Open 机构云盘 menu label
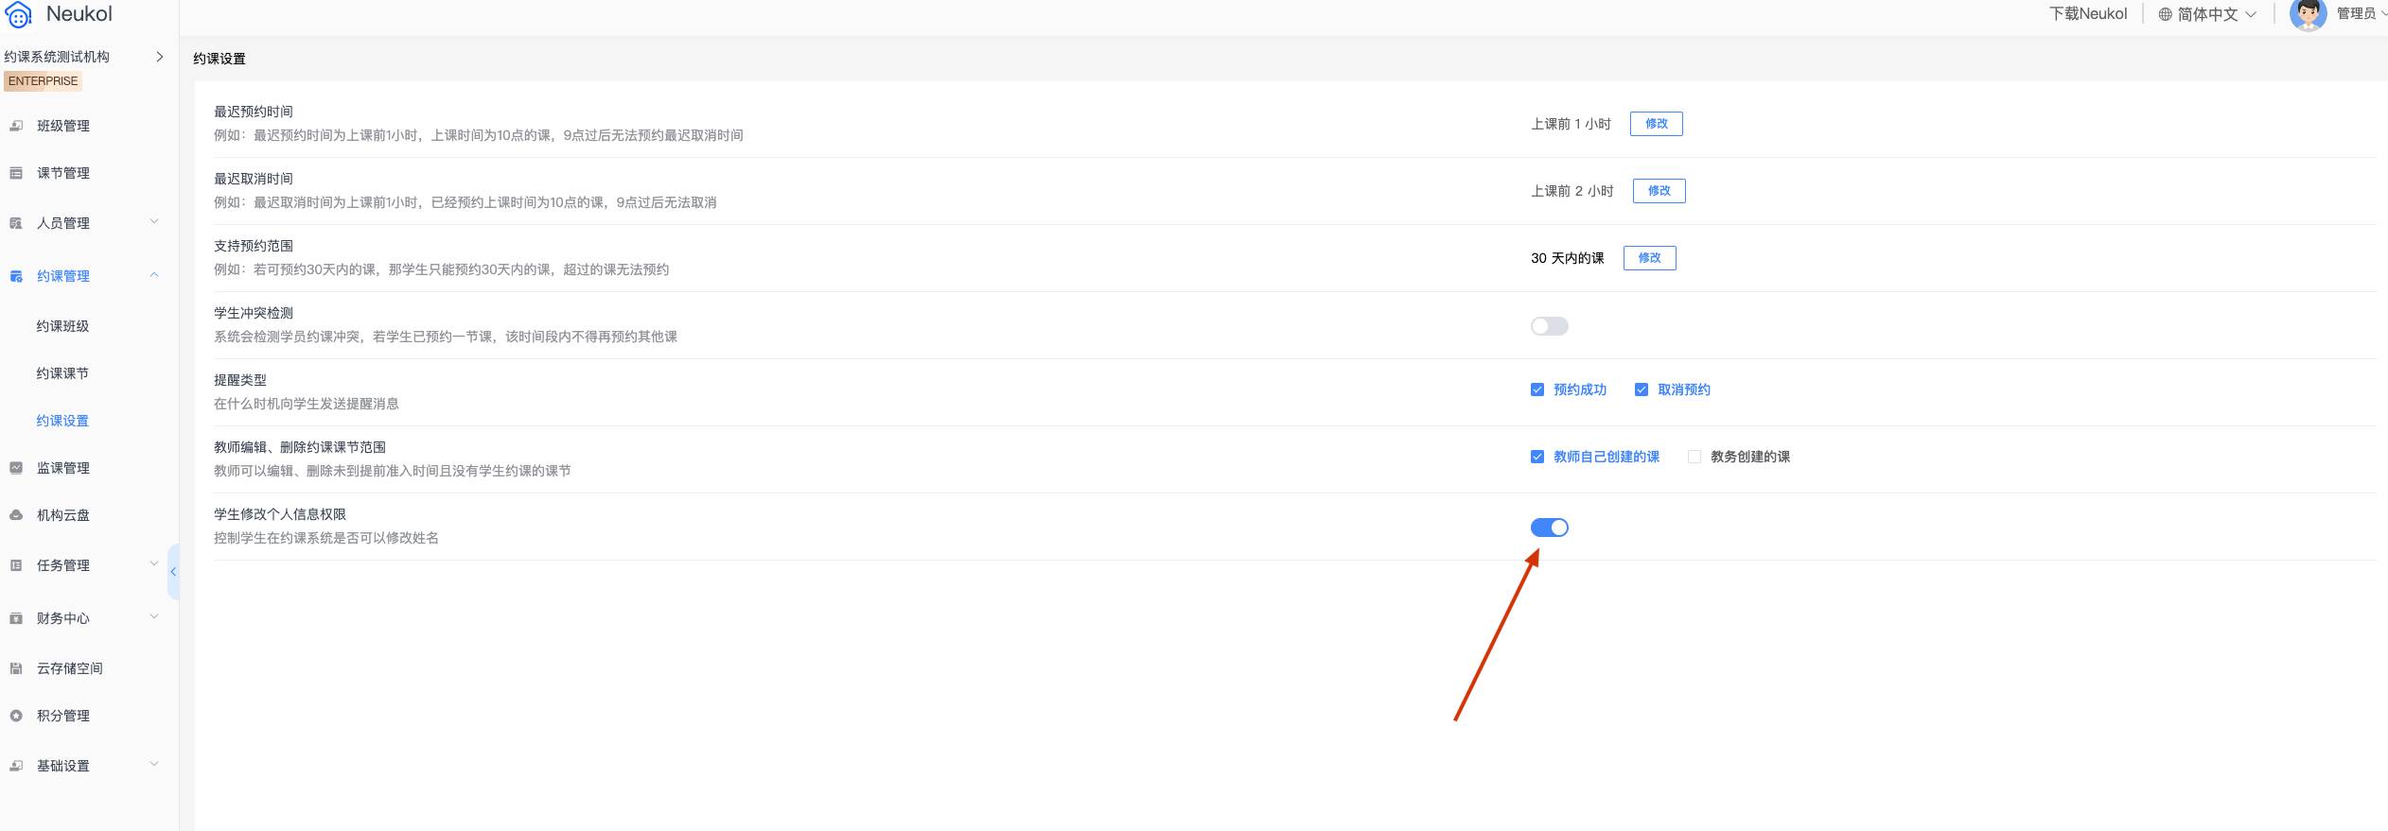 tap(63, 515)
